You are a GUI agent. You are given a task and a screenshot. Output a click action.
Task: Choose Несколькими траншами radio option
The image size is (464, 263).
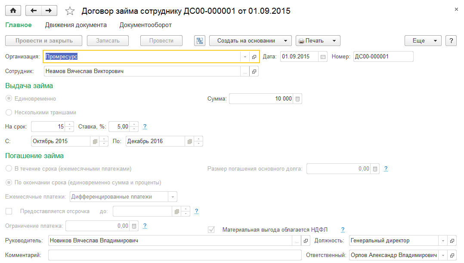8,113
